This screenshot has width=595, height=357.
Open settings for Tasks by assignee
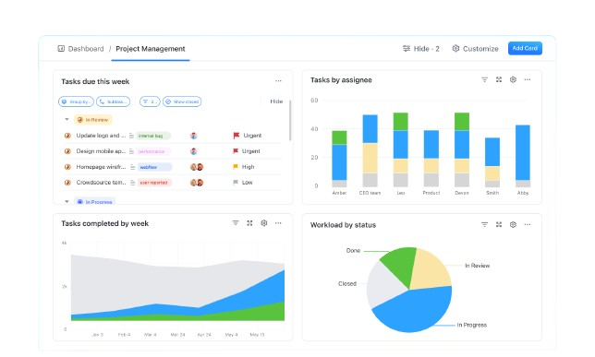pyautogui.click(x=513, y=79)
